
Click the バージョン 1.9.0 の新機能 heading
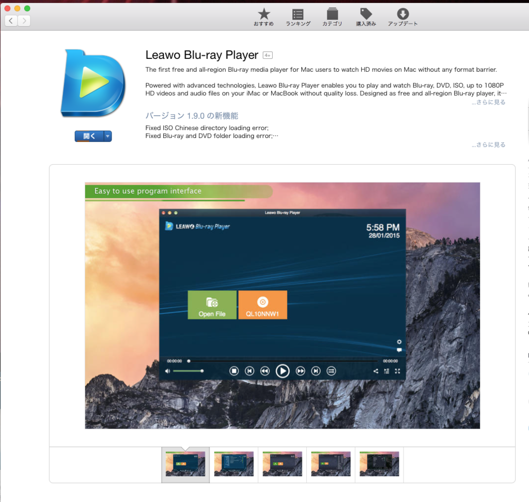click(x=192, y=116)
